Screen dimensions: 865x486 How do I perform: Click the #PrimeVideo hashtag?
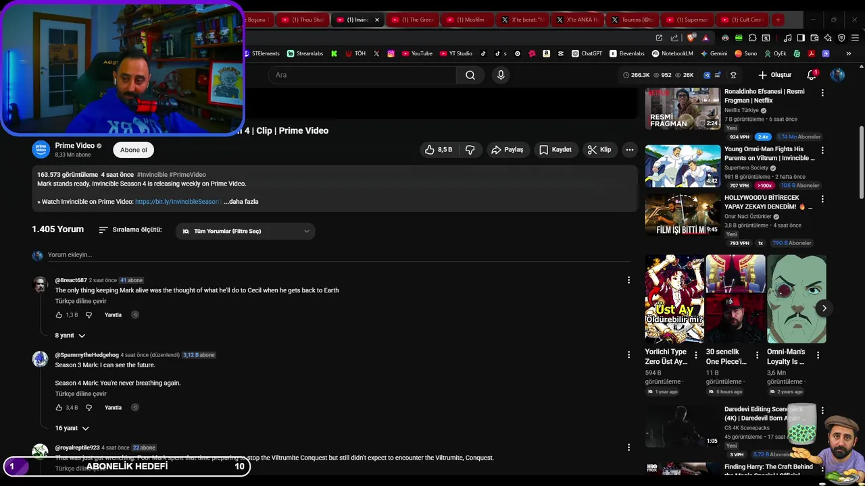click(x=188, y=174)
